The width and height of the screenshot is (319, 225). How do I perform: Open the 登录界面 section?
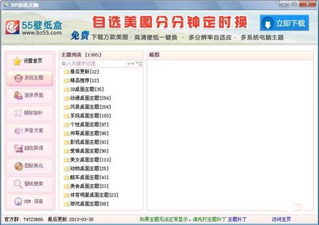click(30, 96)
